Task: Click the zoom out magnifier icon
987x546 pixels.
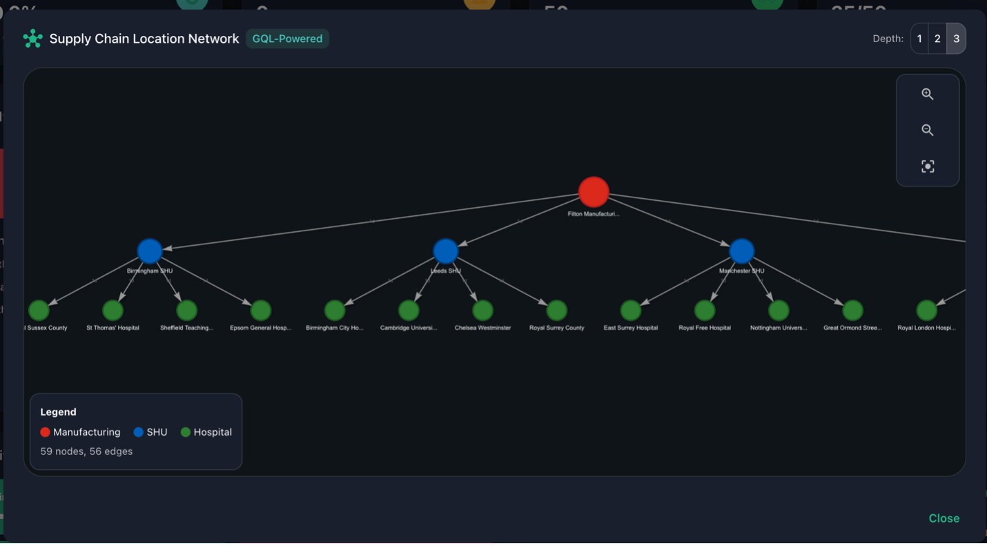Action: coord(928,130)
